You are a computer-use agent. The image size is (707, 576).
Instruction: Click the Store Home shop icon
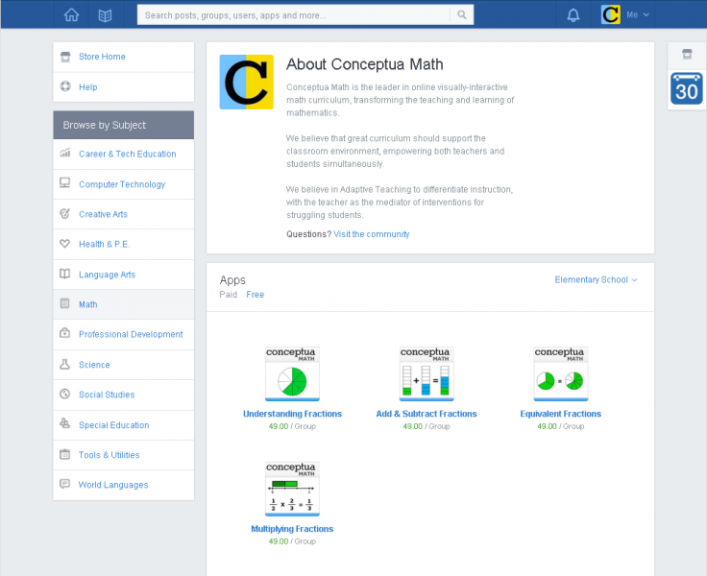(65, 57)
